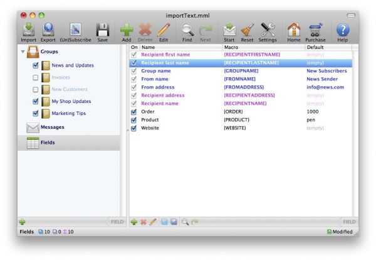
Task: Collapse the Groups disclosure triangle
Action: 23,51
